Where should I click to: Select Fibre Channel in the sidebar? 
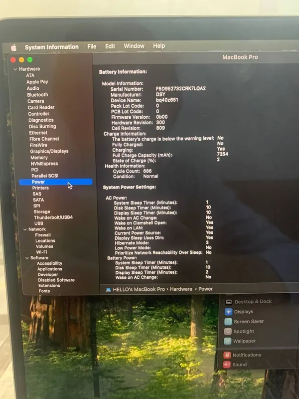(x=44, y=139)
